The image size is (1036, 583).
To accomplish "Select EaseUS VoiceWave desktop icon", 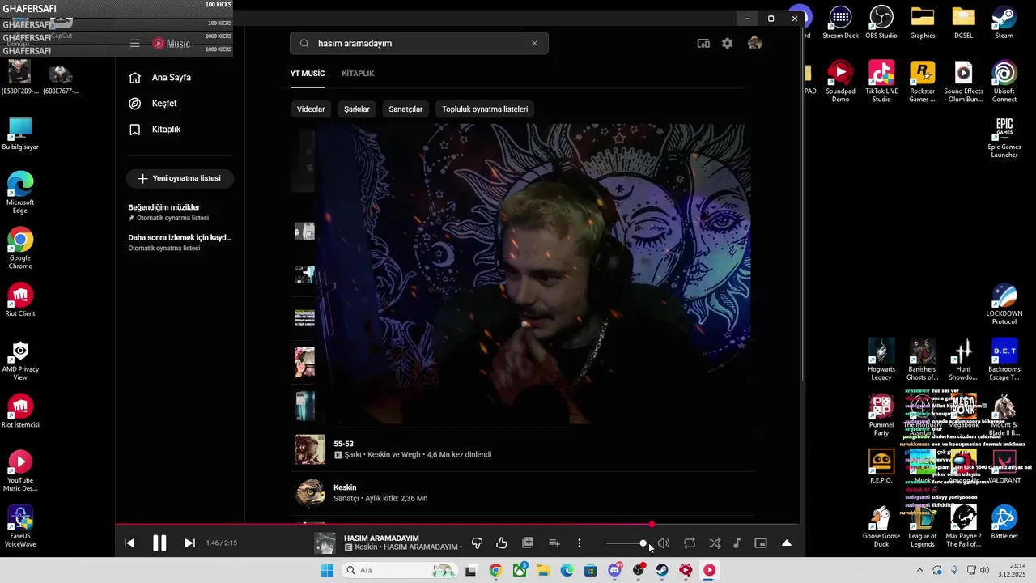I will click(x=20, y=526).
